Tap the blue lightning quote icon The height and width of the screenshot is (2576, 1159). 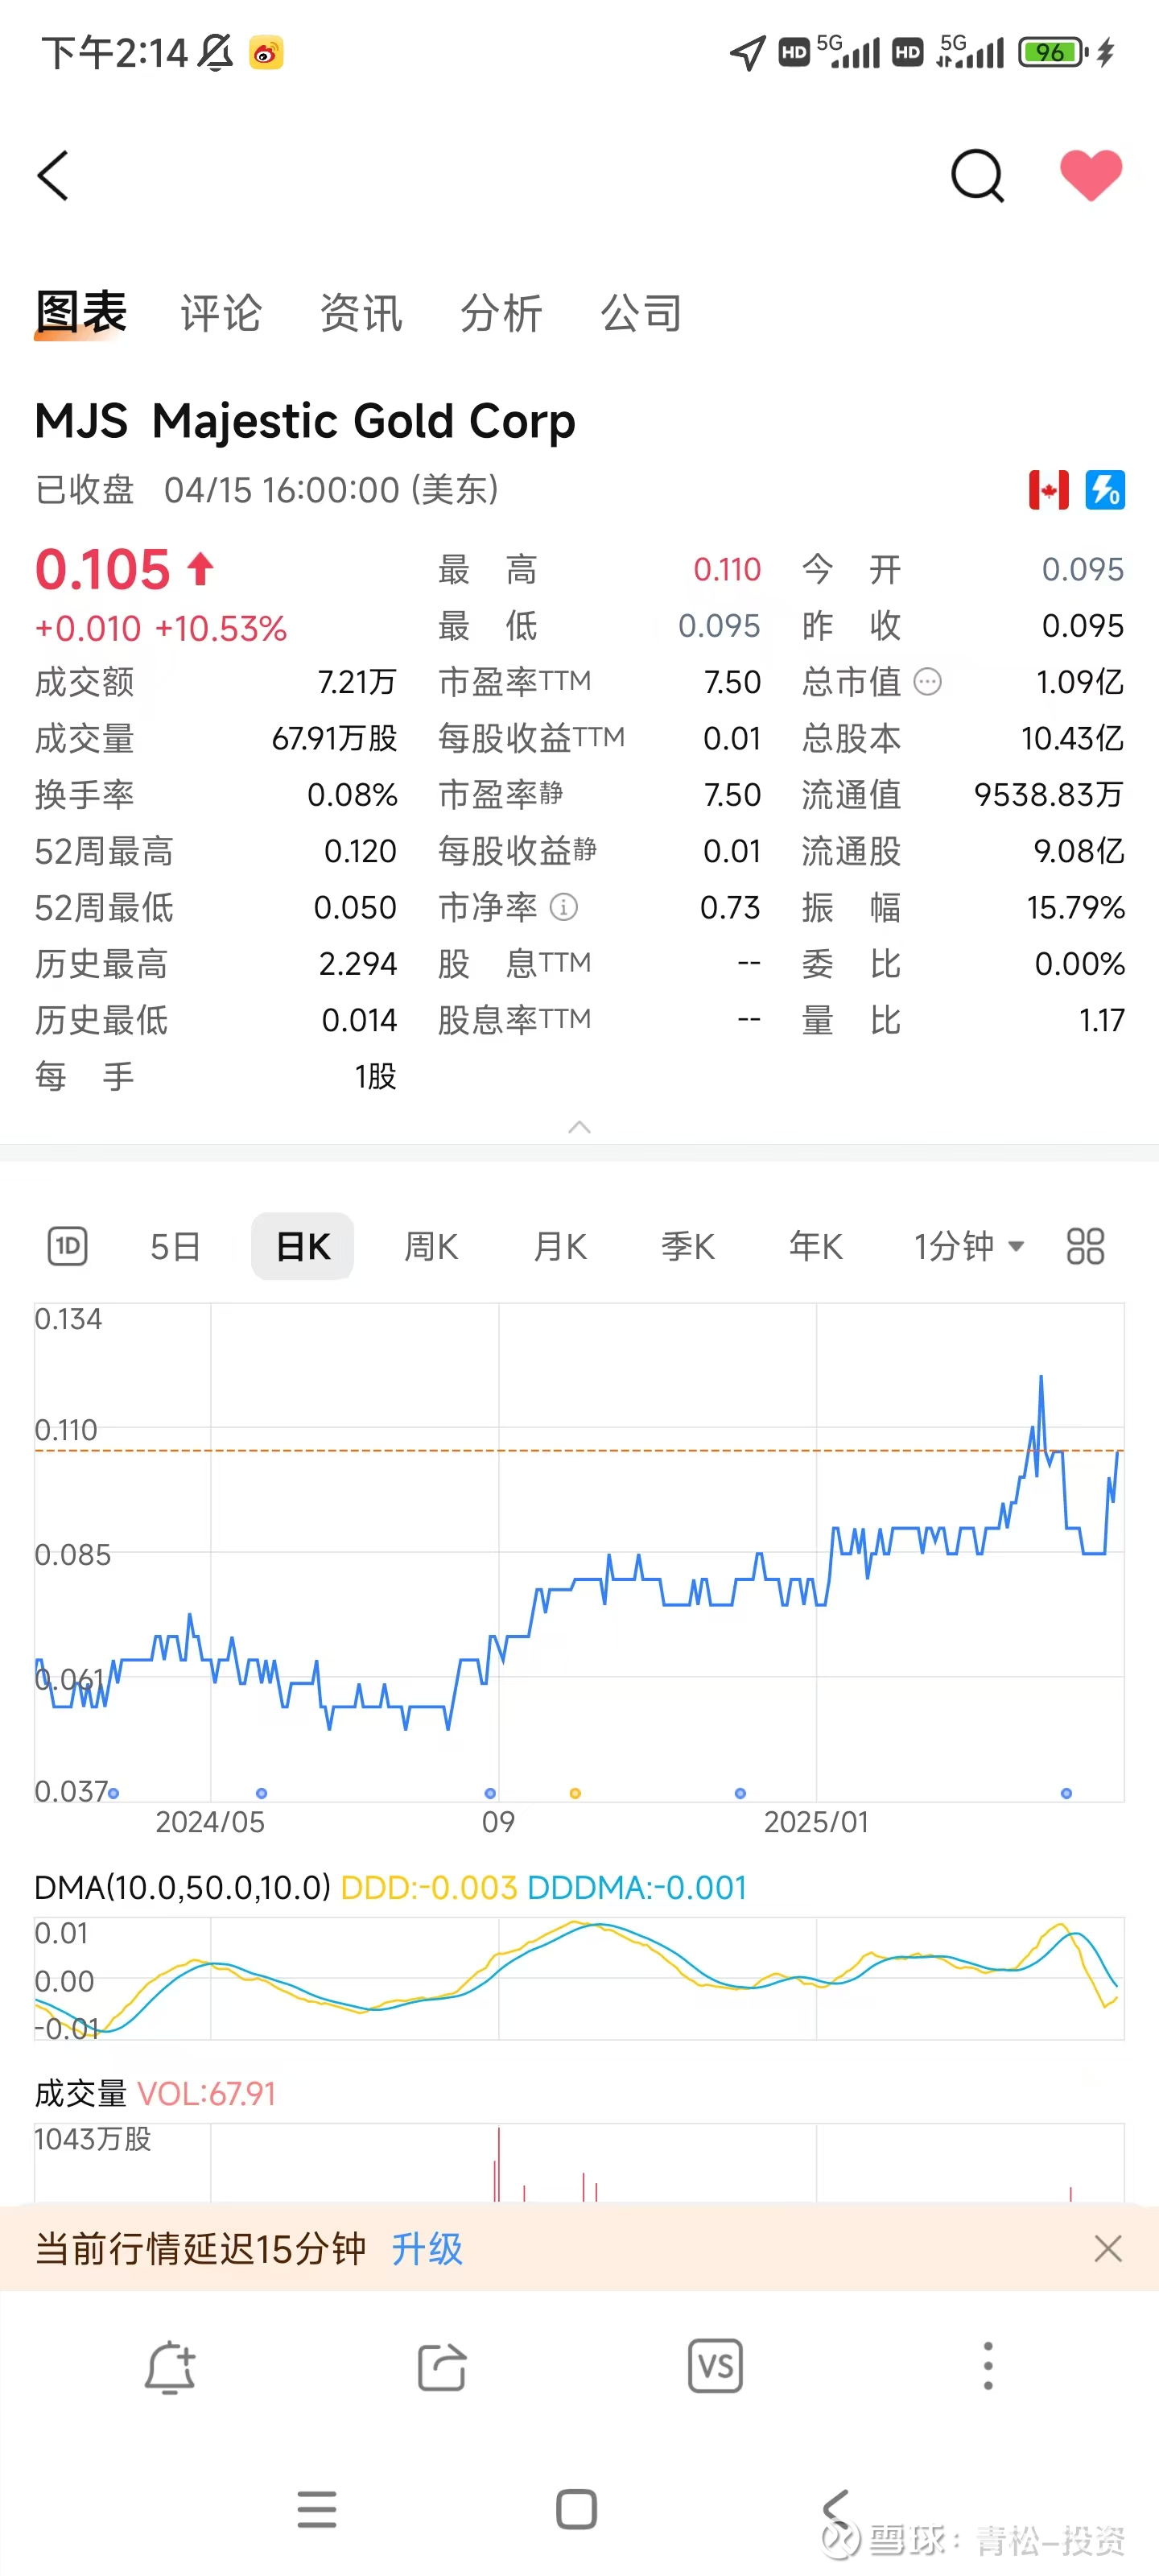(1105, 490)
